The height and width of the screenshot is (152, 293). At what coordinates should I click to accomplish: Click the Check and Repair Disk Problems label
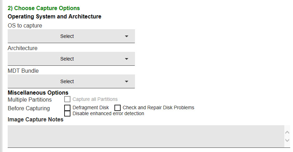158,107
